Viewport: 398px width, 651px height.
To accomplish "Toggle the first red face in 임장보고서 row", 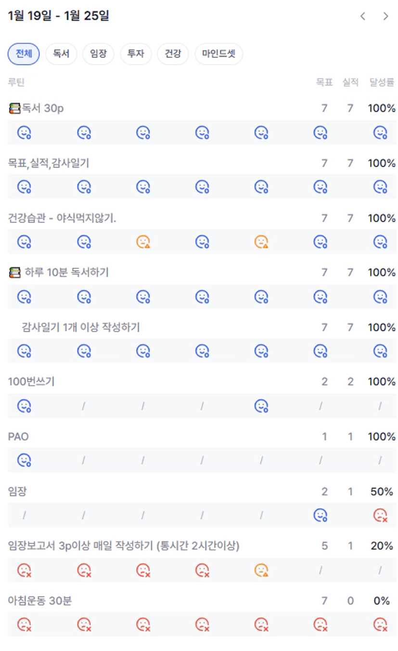I will (x=24, y=570).
